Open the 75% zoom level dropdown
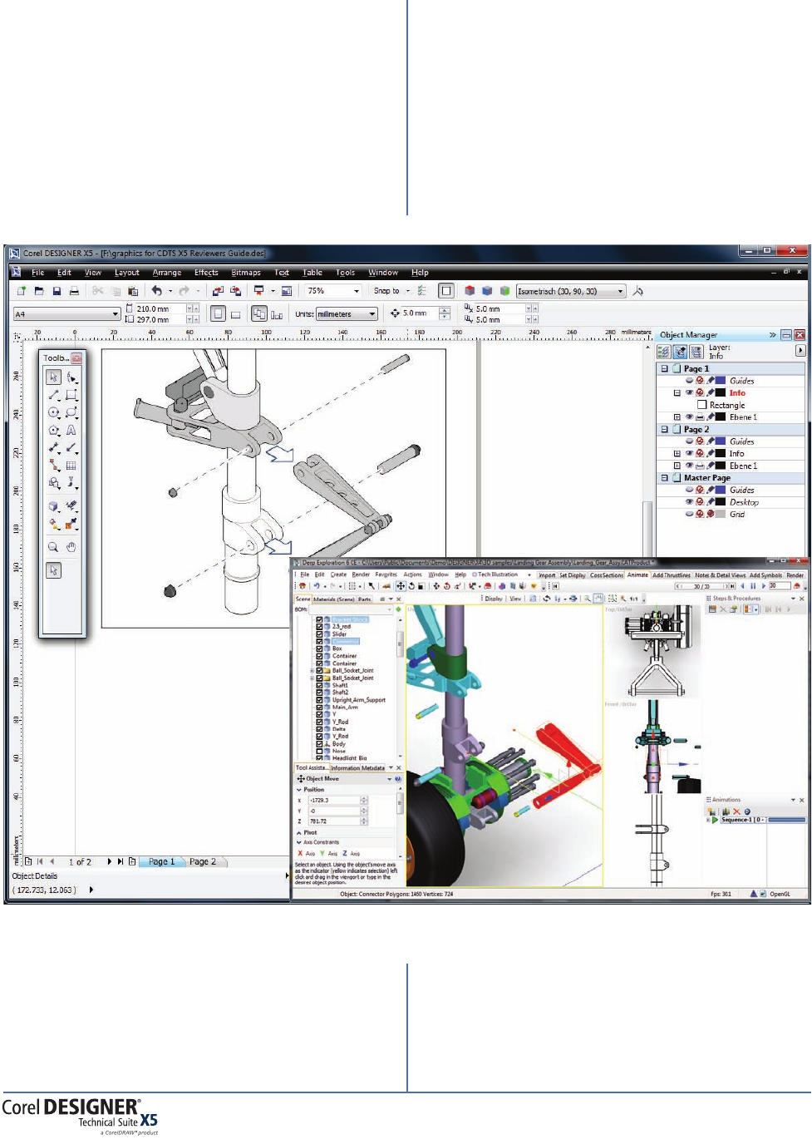 357,291
